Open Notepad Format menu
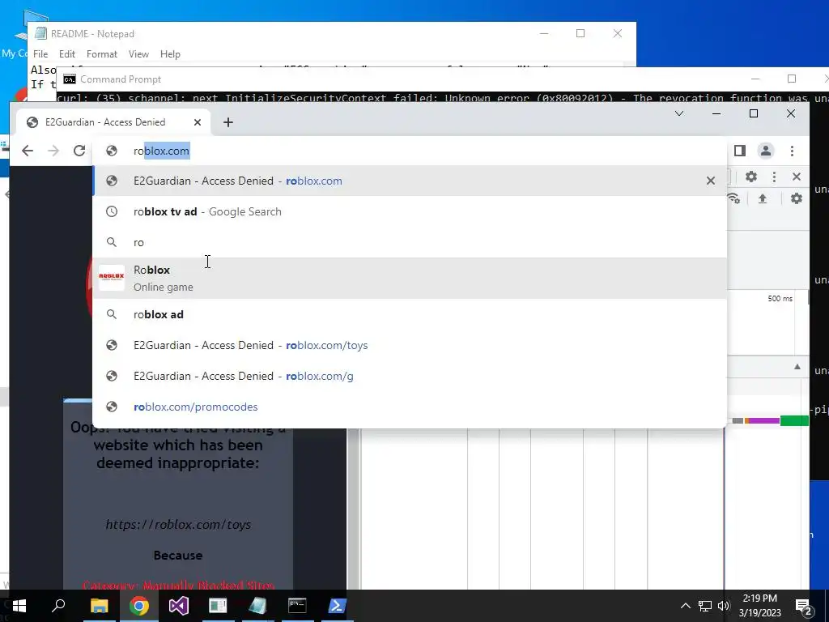The height and width of the screenshot is (622, 829). coord(101,54)
